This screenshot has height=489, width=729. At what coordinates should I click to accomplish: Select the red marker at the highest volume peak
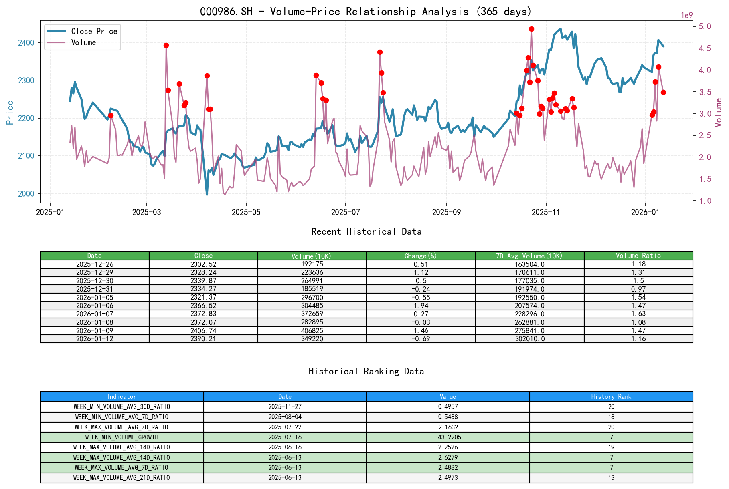(531, 28)
